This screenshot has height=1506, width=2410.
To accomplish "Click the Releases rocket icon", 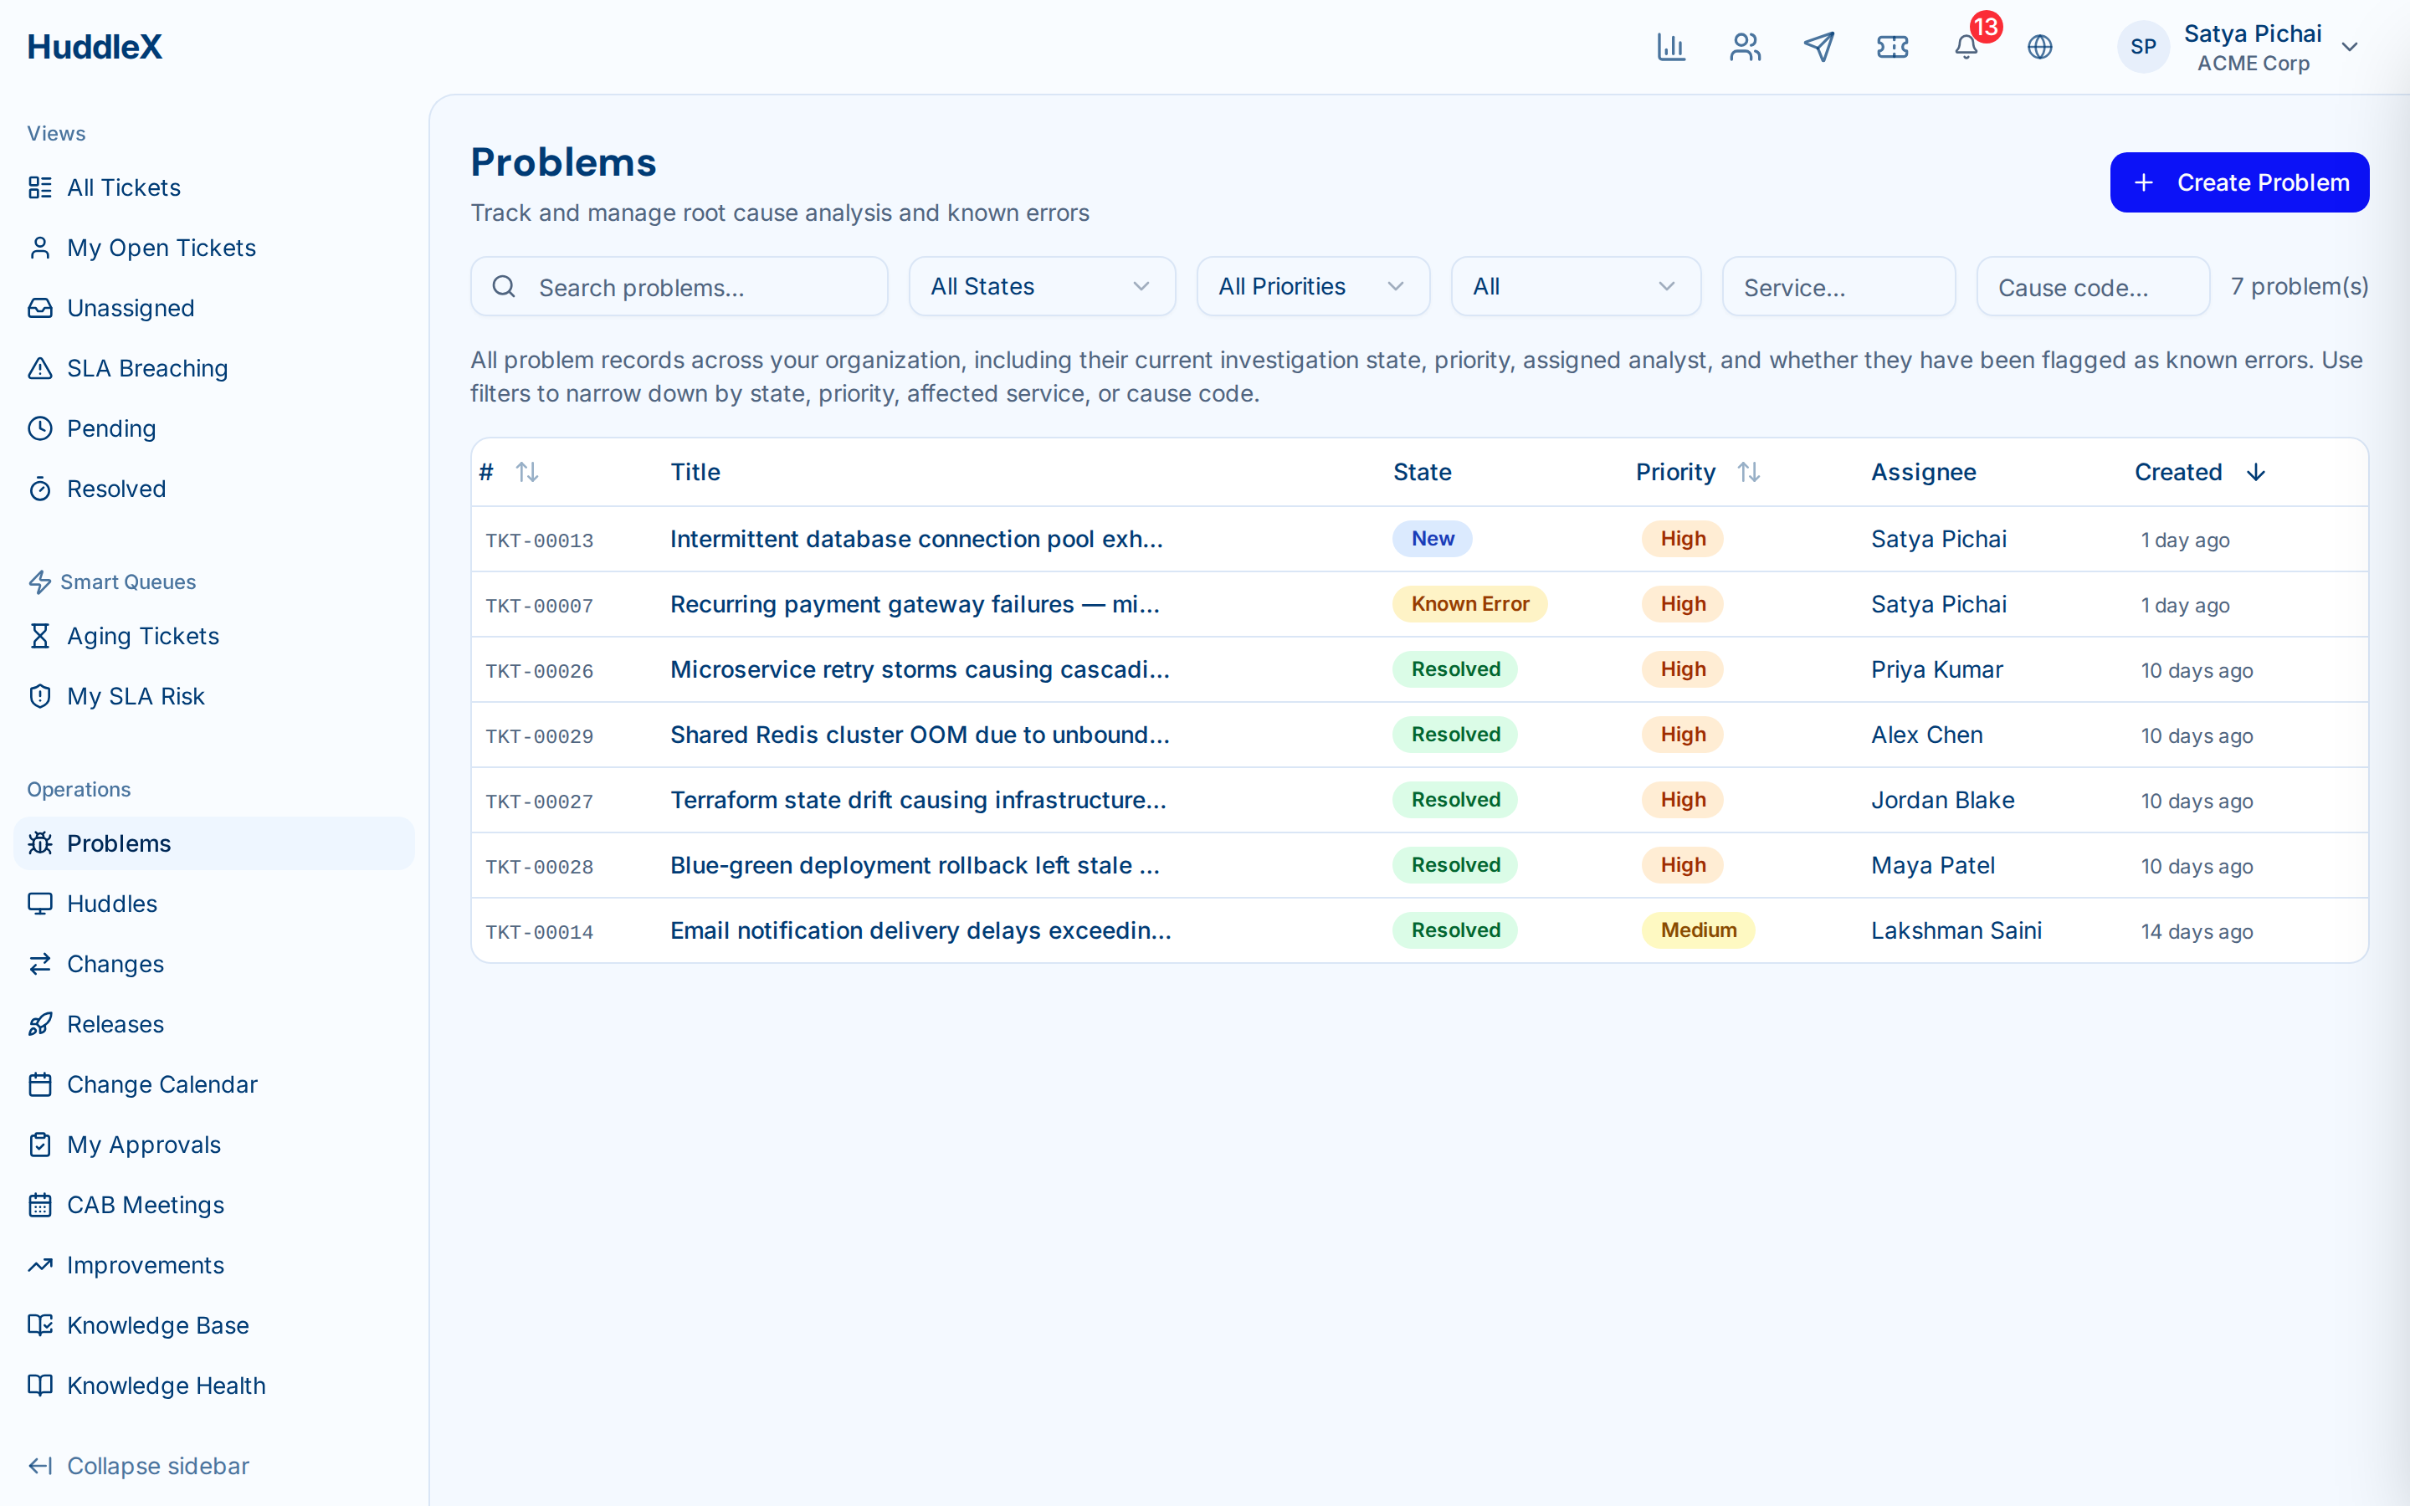I will pos(40,1024).
